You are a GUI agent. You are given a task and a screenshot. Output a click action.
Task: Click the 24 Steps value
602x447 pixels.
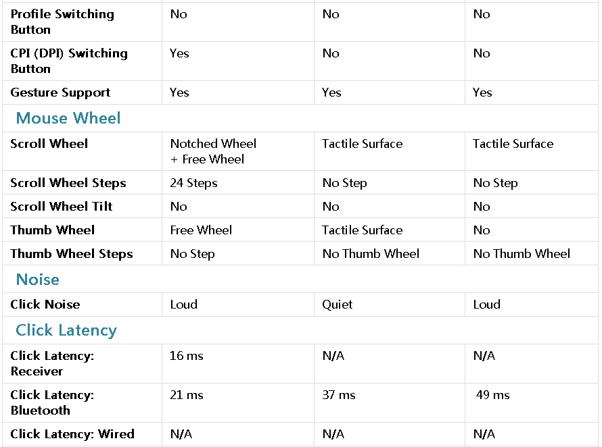[x=194, y=183]
